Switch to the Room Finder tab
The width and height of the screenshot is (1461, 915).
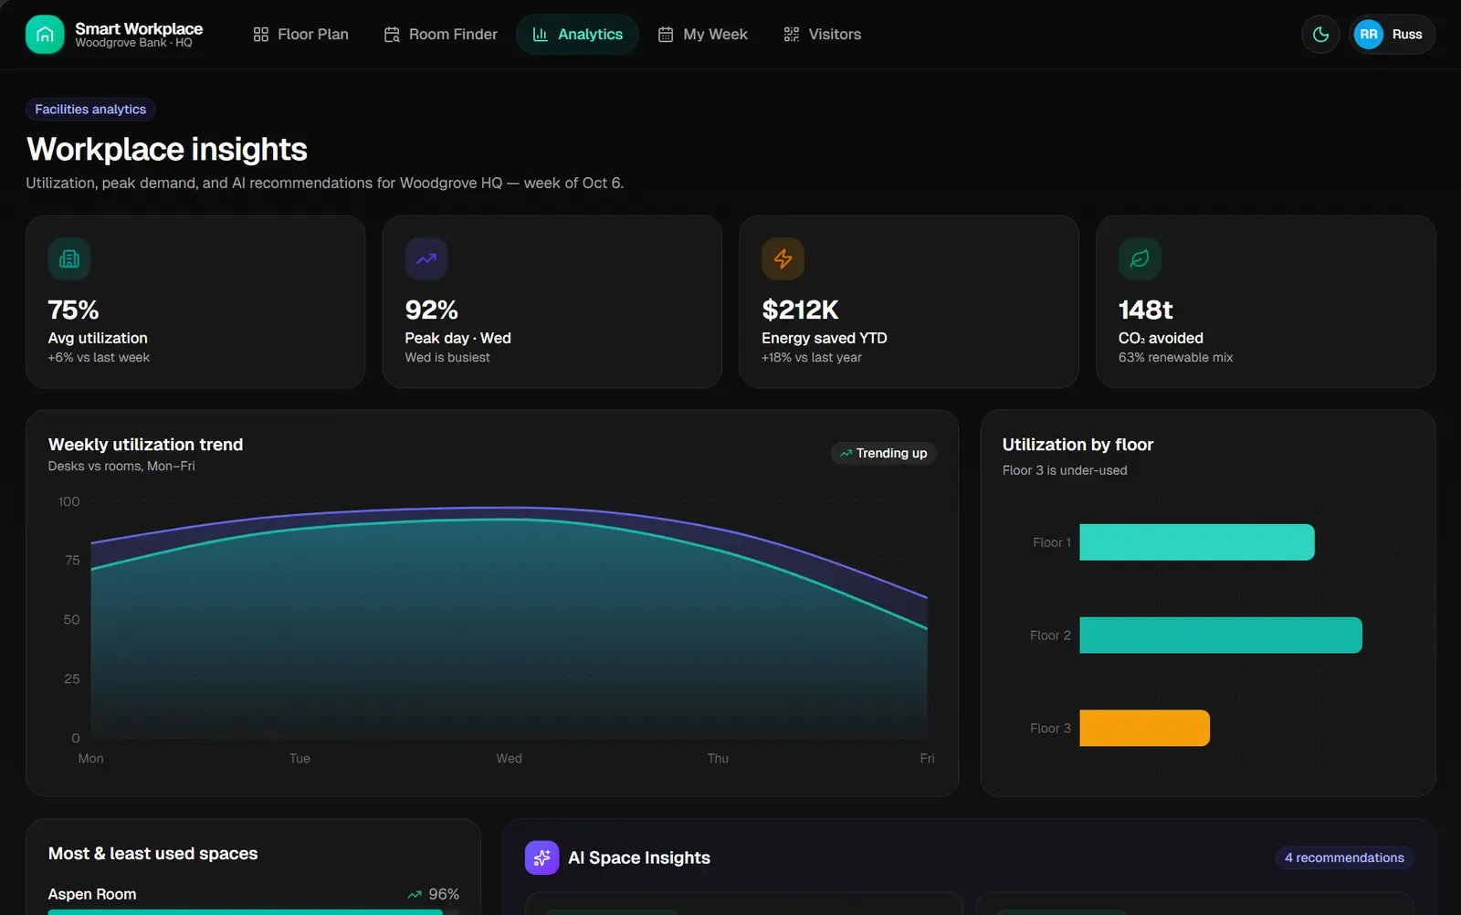(441, 35)
